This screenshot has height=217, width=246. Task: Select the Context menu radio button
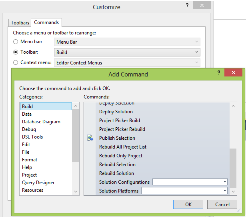click(x=16, y=62)
